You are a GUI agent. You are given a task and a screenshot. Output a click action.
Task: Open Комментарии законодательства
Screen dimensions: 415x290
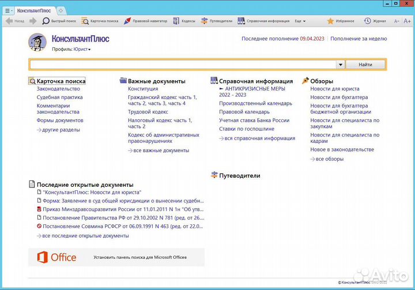tap(58, 108)
